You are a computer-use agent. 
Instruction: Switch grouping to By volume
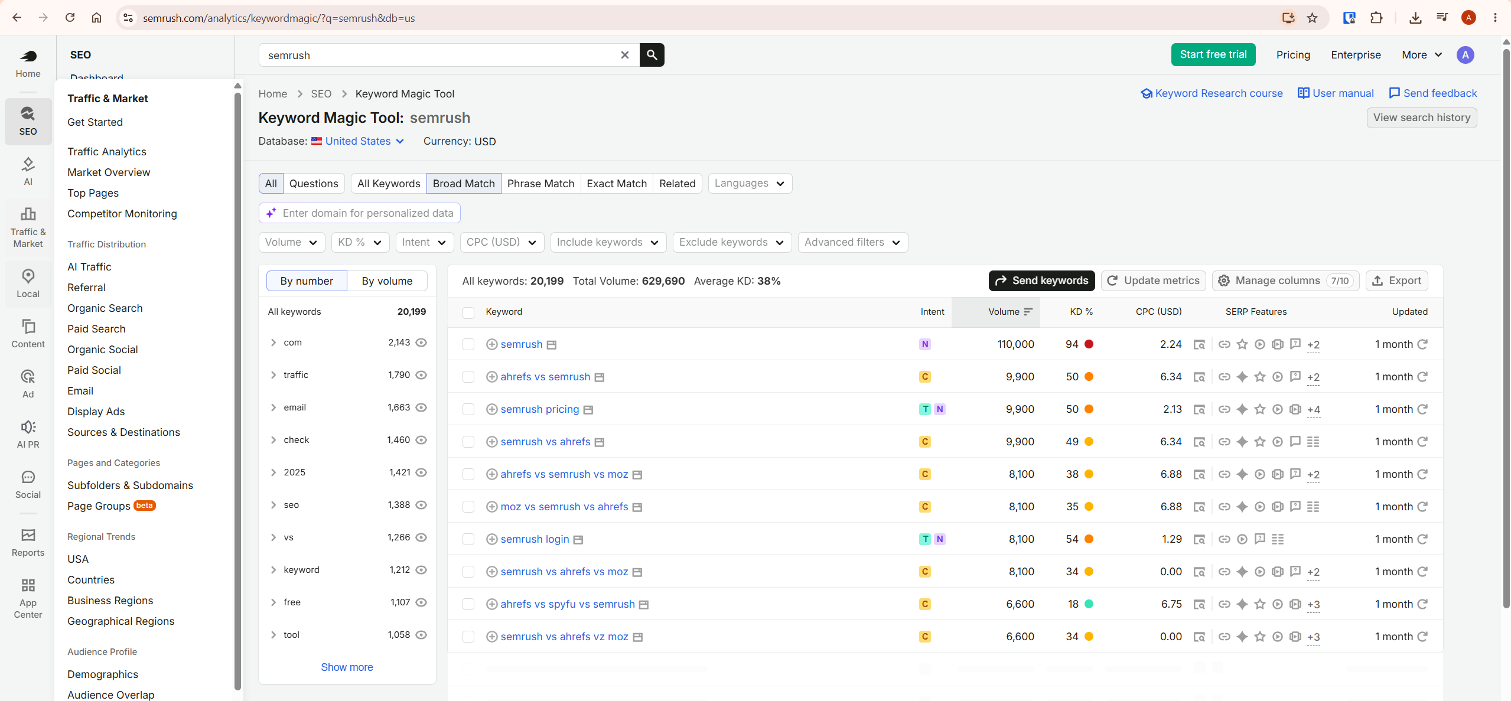[x=387, y=281]
